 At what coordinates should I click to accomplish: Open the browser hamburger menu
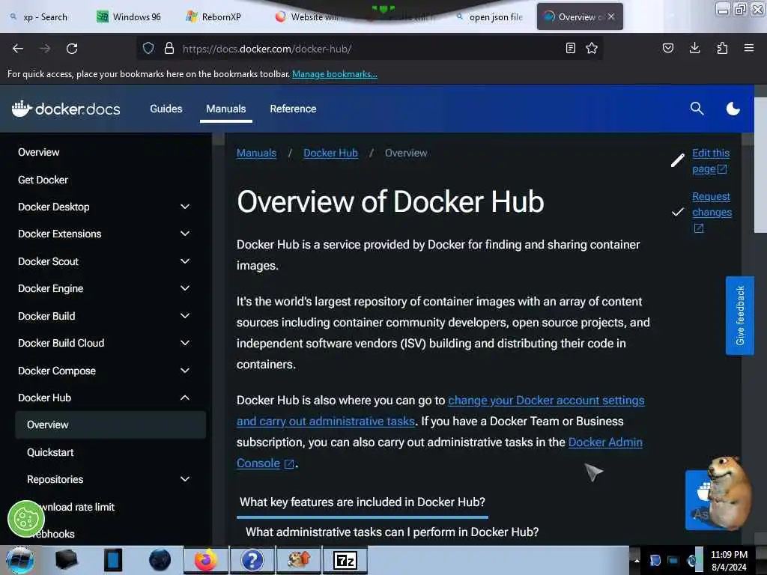point(748,48)
